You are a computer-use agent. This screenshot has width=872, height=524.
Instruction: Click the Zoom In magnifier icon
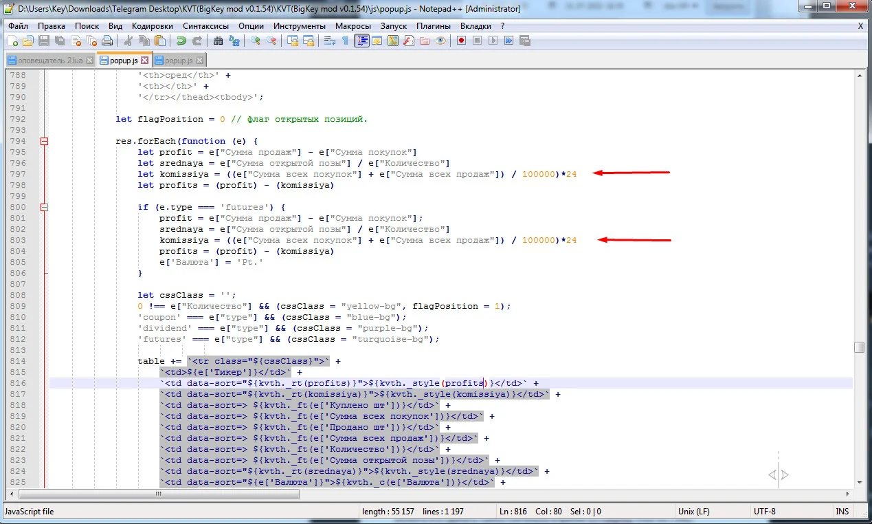(255, 41)
